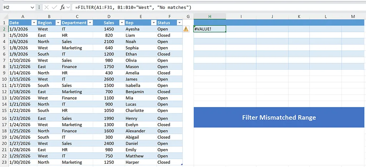Click the error warning icon beside H2
This screenshot has width=366, height=167.
click(186, 29)
